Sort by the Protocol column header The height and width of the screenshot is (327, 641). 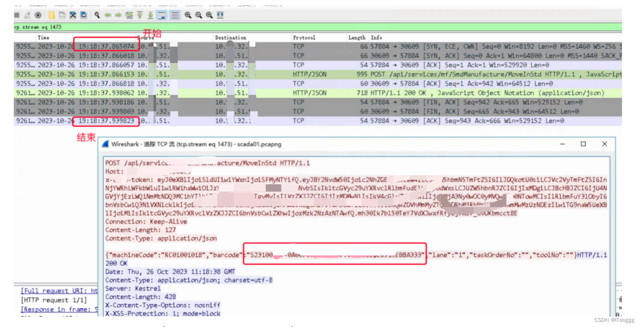point(304,38)
